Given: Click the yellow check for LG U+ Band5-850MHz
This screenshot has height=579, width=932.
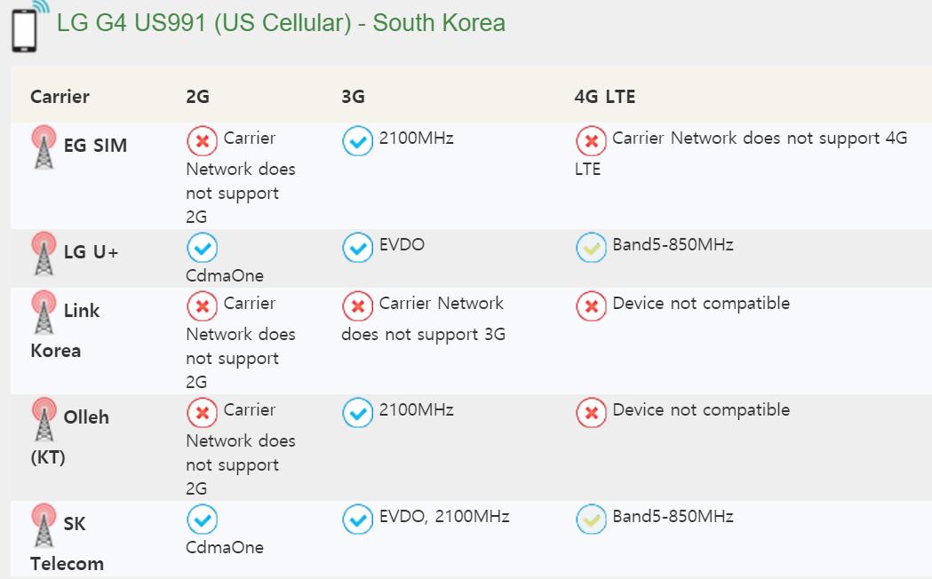Looking at the screenshot, I should point(591,247).
